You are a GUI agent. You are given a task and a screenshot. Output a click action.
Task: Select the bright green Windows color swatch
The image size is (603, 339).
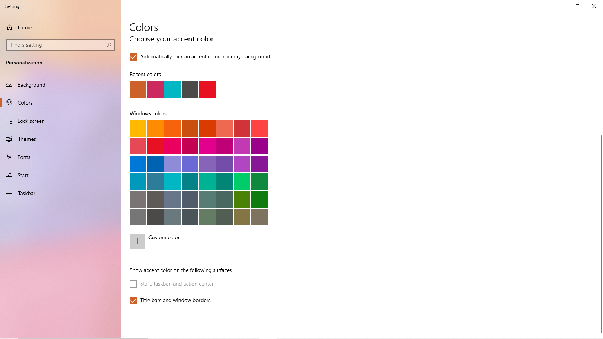[x=242, y=182]
